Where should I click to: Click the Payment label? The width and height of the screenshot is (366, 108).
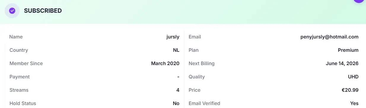(20, 77)
